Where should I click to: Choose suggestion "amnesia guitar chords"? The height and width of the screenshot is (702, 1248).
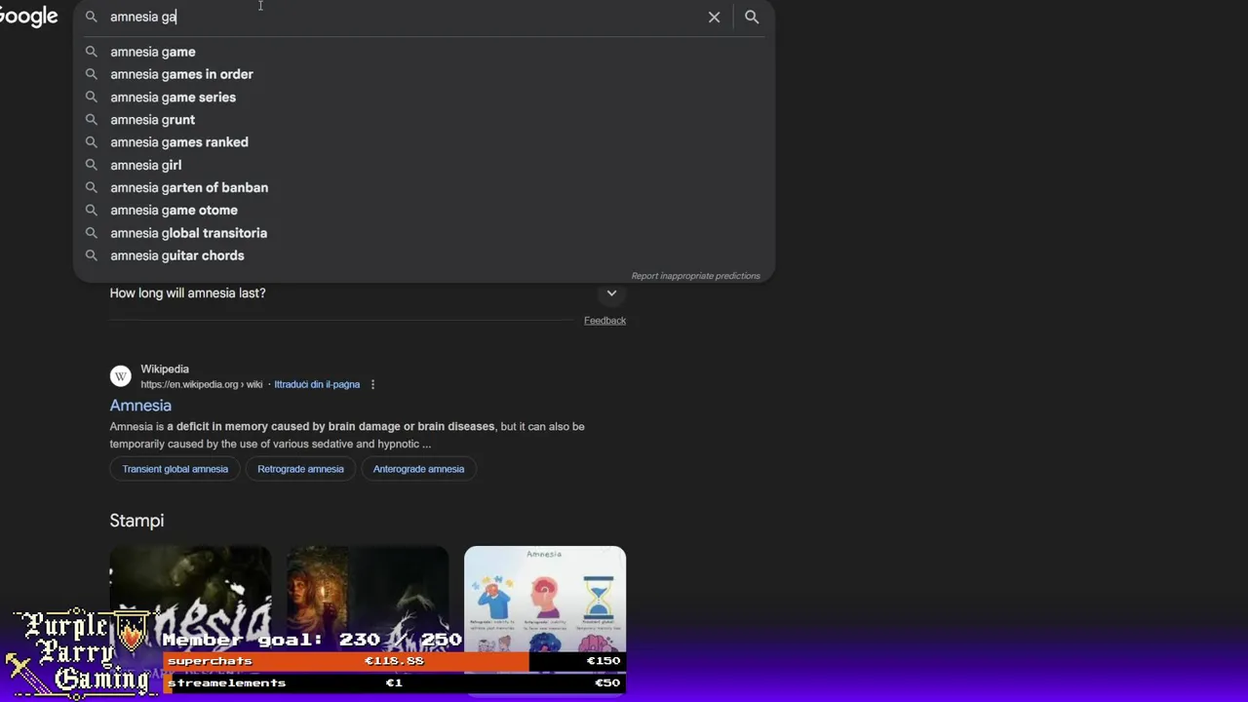(424, 255)
